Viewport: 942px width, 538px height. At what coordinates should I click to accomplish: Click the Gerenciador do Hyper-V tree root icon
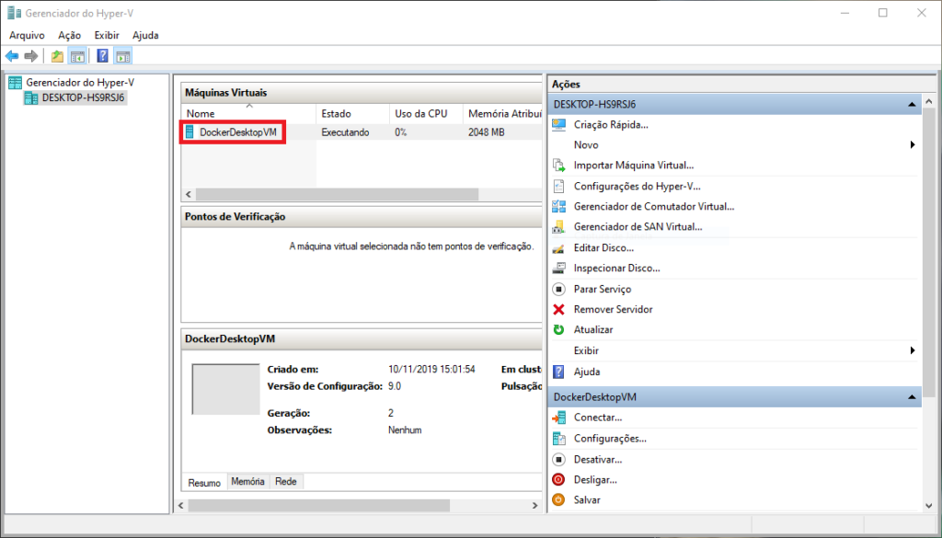[15, 83]
